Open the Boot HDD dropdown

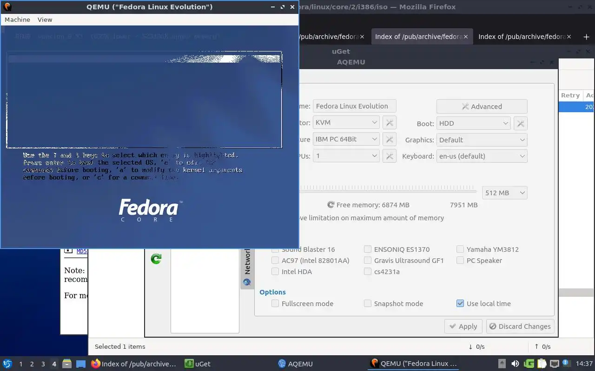474,123
